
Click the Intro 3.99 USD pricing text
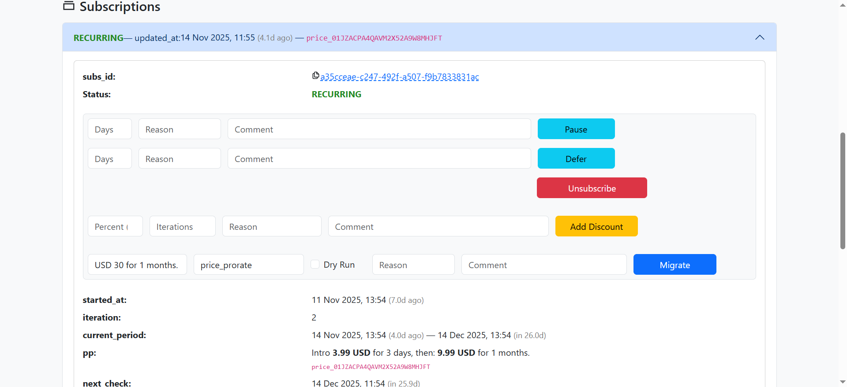pos(420,353)
